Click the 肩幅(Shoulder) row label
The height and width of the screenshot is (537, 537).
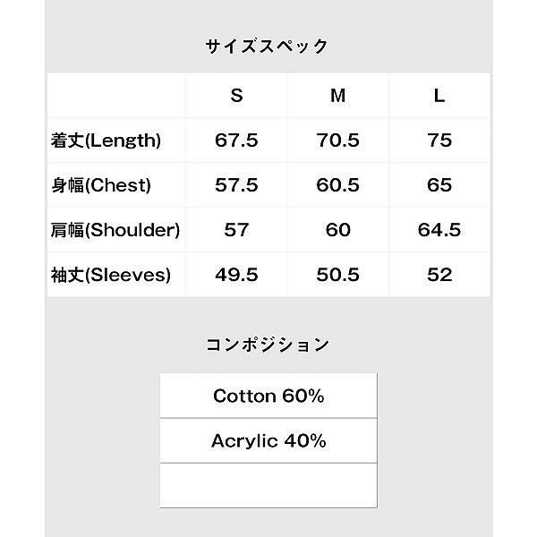point(116,230)
